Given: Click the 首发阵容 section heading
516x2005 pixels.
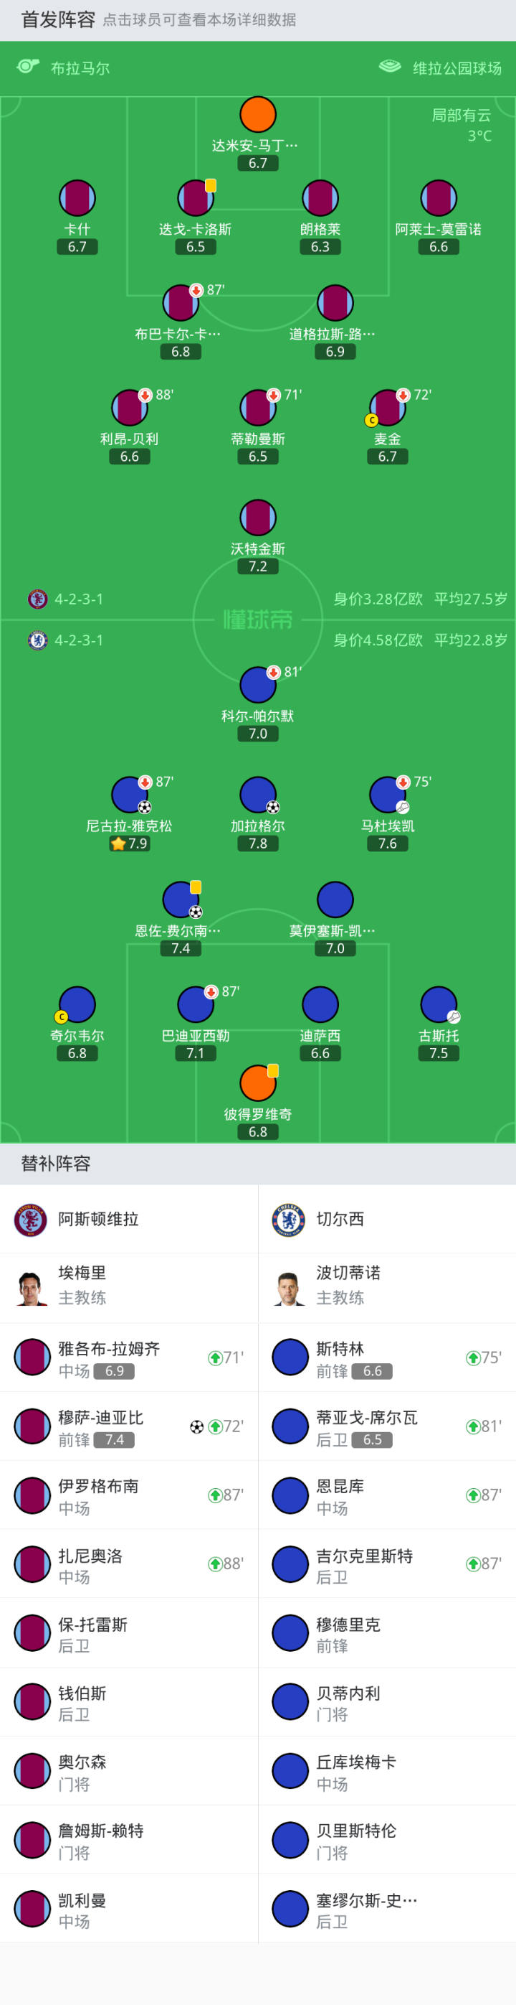Looking at the screenshot, I should (x=57, y=19).
